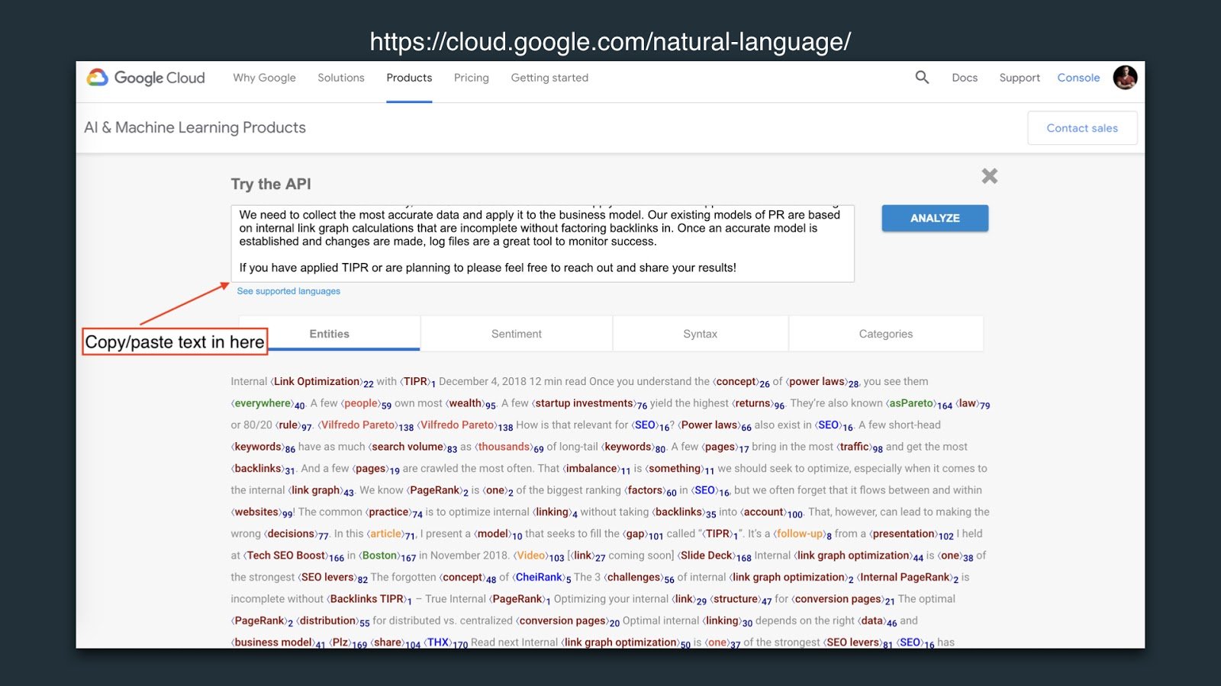Open the Why Google menu
This screenshot has height=686, width=1221.
[264, 78]
